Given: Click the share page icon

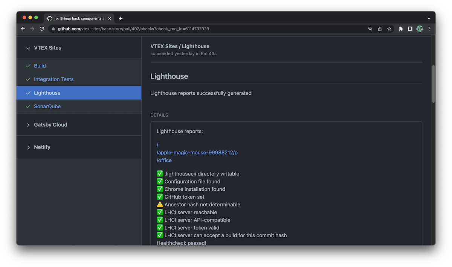Looking at the screenshot, I should tap(380, 29).
